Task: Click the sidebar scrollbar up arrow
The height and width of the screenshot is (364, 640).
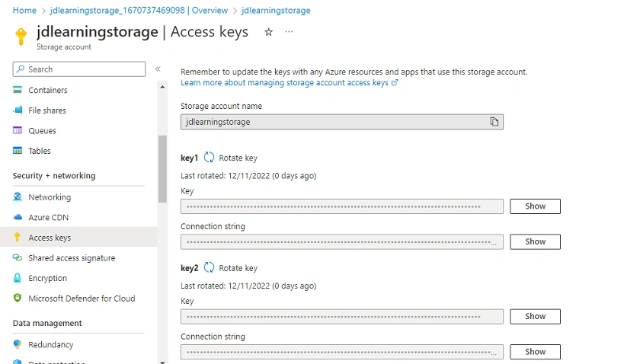Action: (x=162, y=87)
